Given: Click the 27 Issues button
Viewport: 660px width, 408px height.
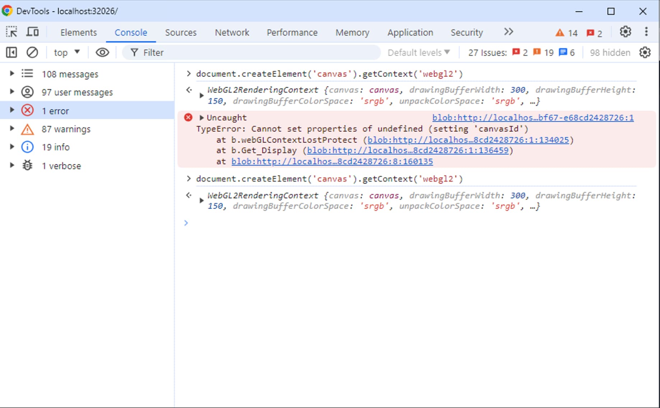Looking at the screenshot, I should [487, 52].
